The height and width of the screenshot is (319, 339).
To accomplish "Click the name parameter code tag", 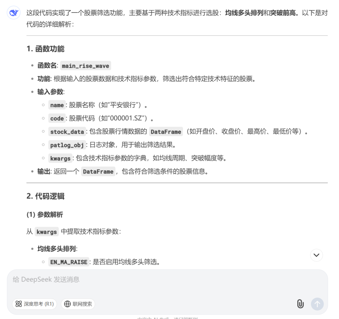I will point(57,105).
